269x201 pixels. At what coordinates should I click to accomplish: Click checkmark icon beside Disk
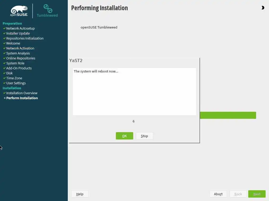click(4, 73)
